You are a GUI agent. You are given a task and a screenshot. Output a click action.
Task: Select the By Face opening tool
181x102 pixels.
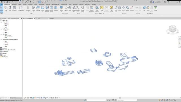pos(116,9)
